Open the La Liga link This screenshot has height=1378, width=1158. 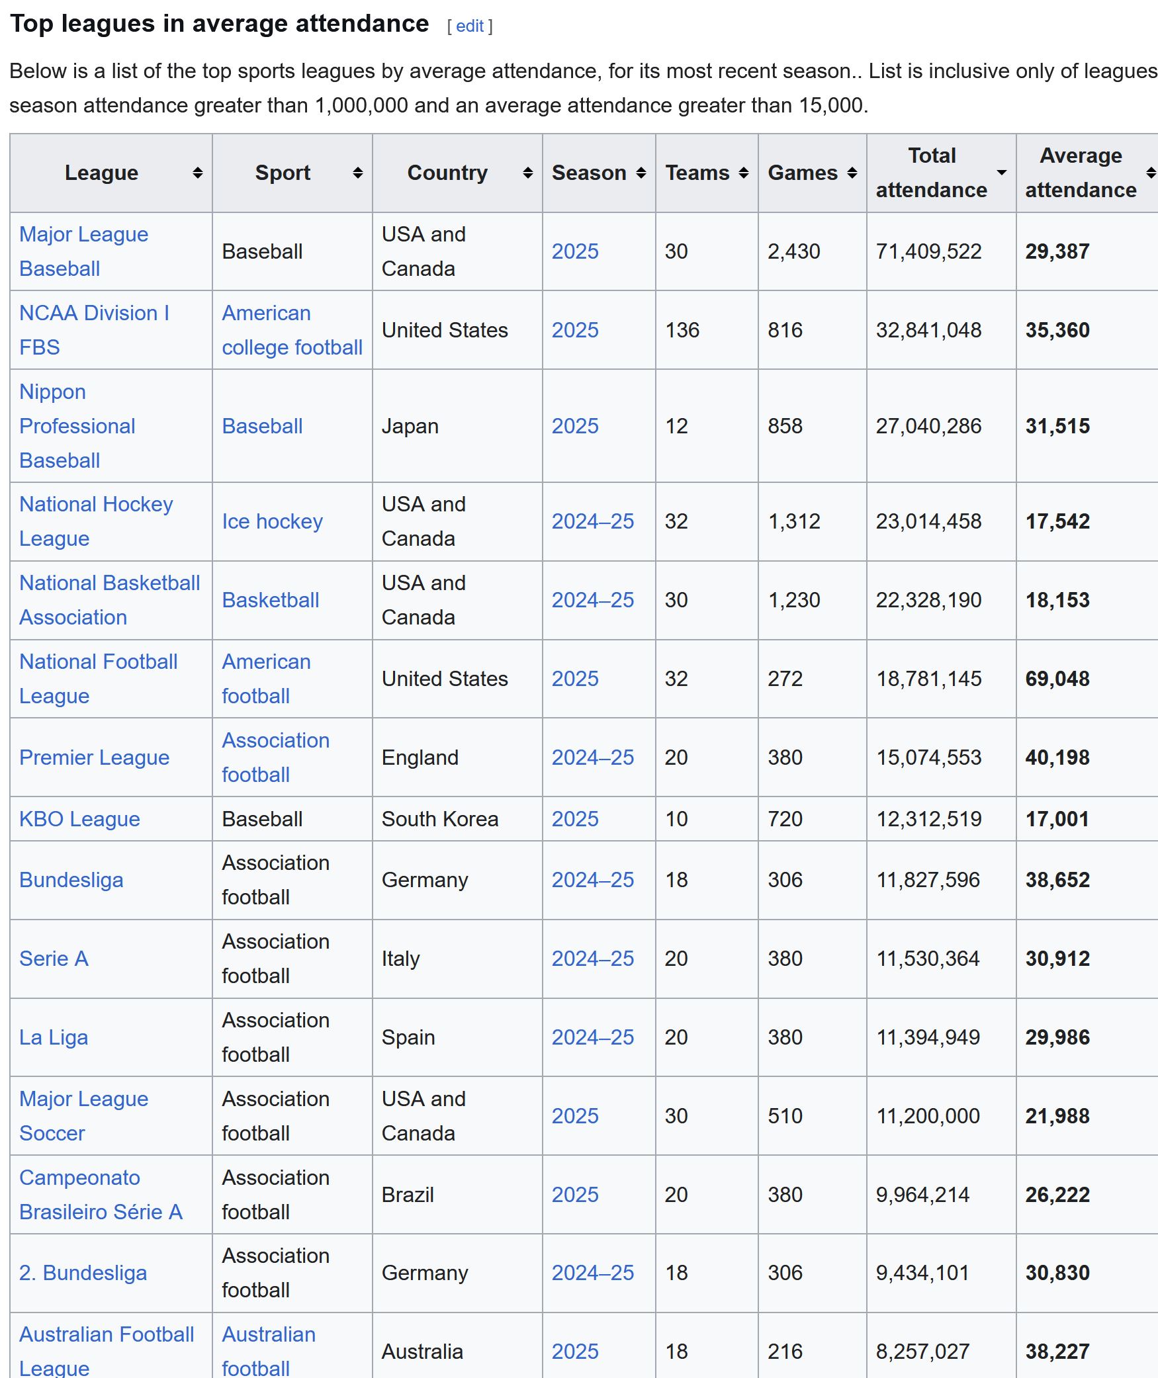tap(54, 1037)
